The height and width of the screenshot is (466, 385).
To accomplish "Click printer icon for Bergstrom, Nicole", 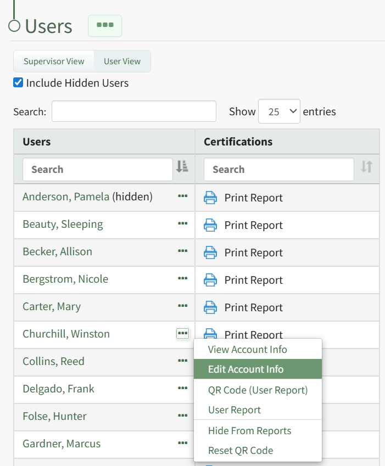I will click(210, 280).
